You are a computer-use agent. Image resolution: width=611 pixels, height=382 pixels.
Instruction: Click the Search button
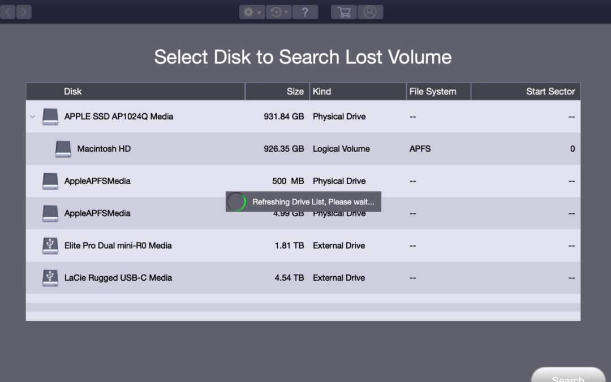[568, 377]
